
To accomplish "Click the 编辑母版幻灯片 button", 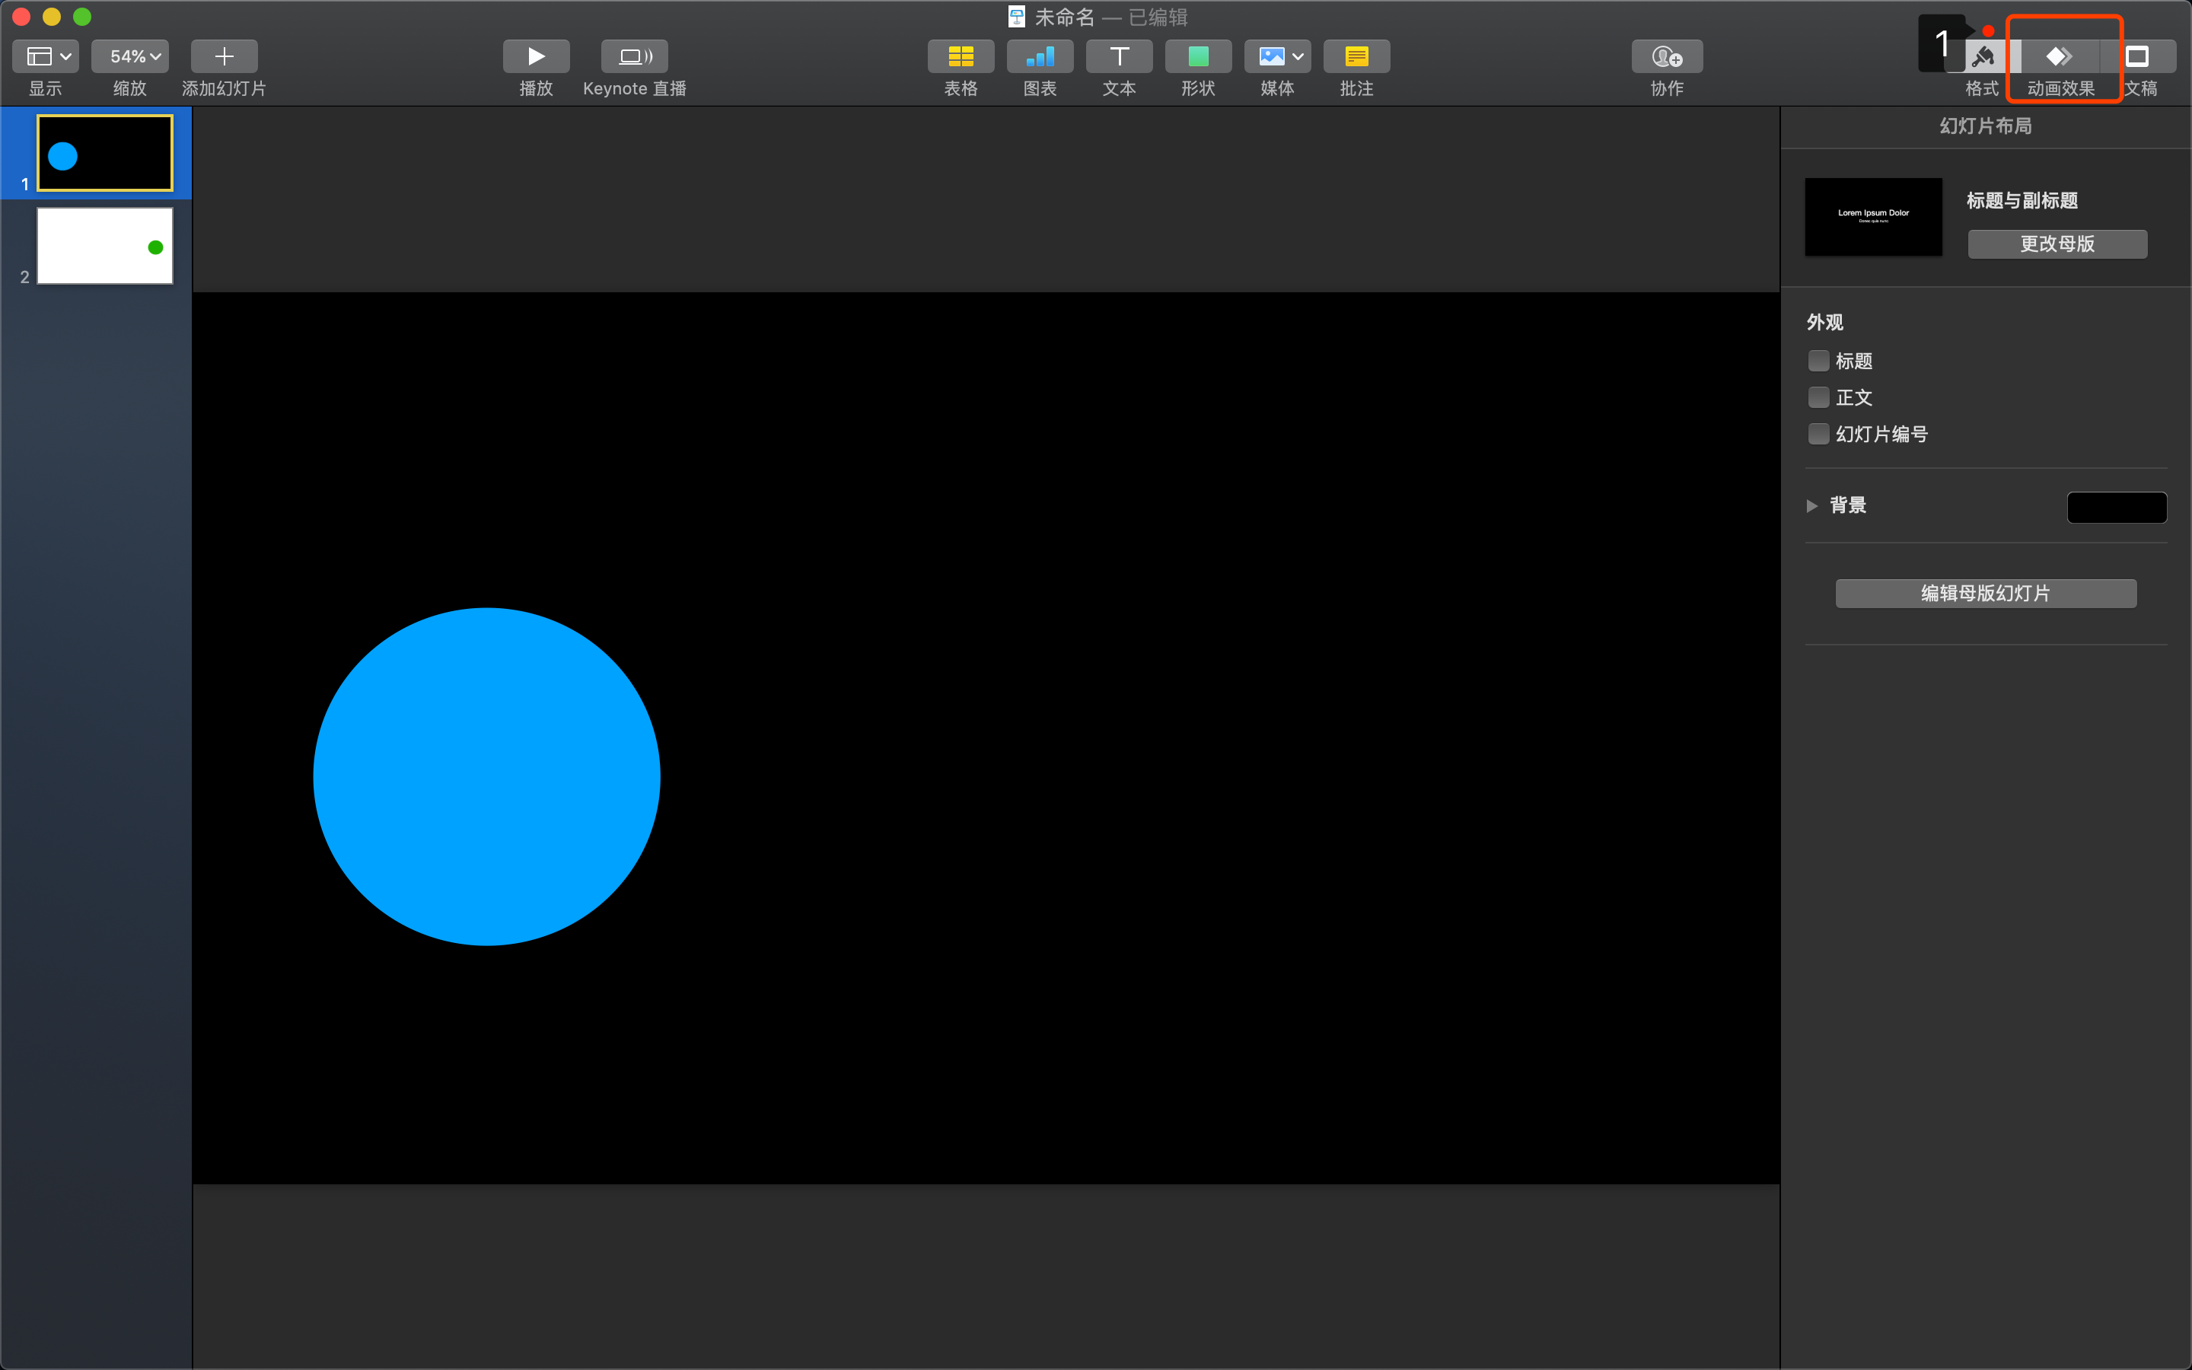I will tap(1984, 594).
